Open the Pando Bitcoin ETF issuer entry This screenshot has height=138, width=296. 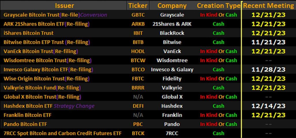point(25,124)
